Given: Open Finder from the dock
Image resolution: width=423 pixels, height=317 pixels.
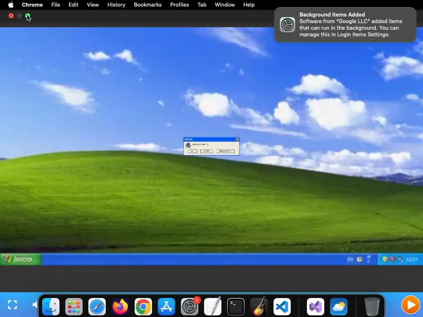Looking at the screenshot, I should point(51,307).
